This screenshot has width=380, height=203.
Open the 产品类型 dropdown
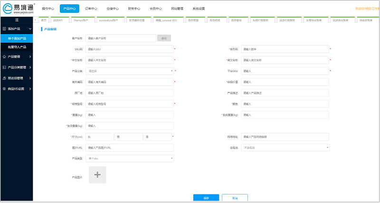[x=130, y=158]
